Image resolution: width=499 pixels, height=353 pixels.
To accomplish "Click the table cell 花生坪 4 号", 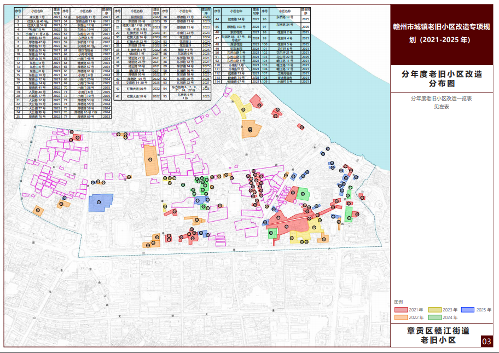I will [x=285, y=38].
